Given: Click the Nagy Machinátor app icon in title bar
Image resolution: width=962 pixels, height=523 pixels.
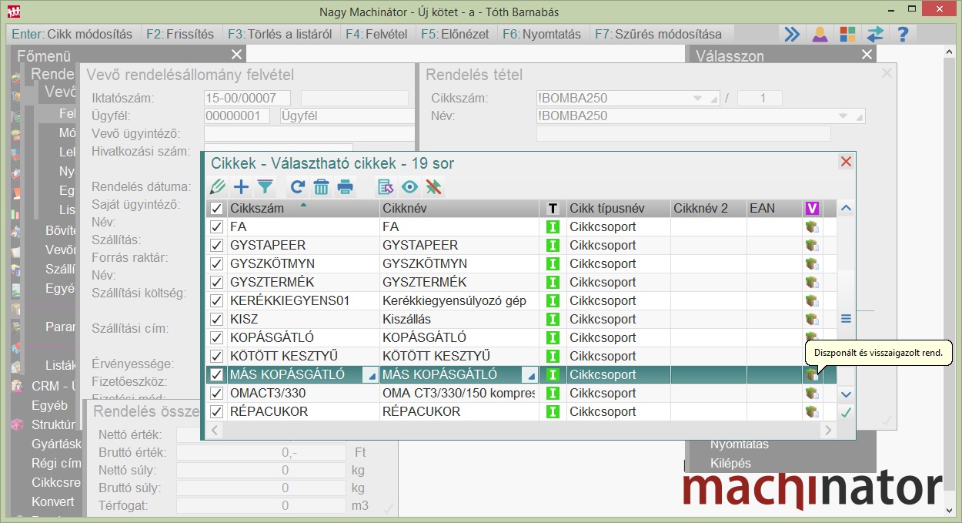Looking at the screenshot, I should pos(13,12).
